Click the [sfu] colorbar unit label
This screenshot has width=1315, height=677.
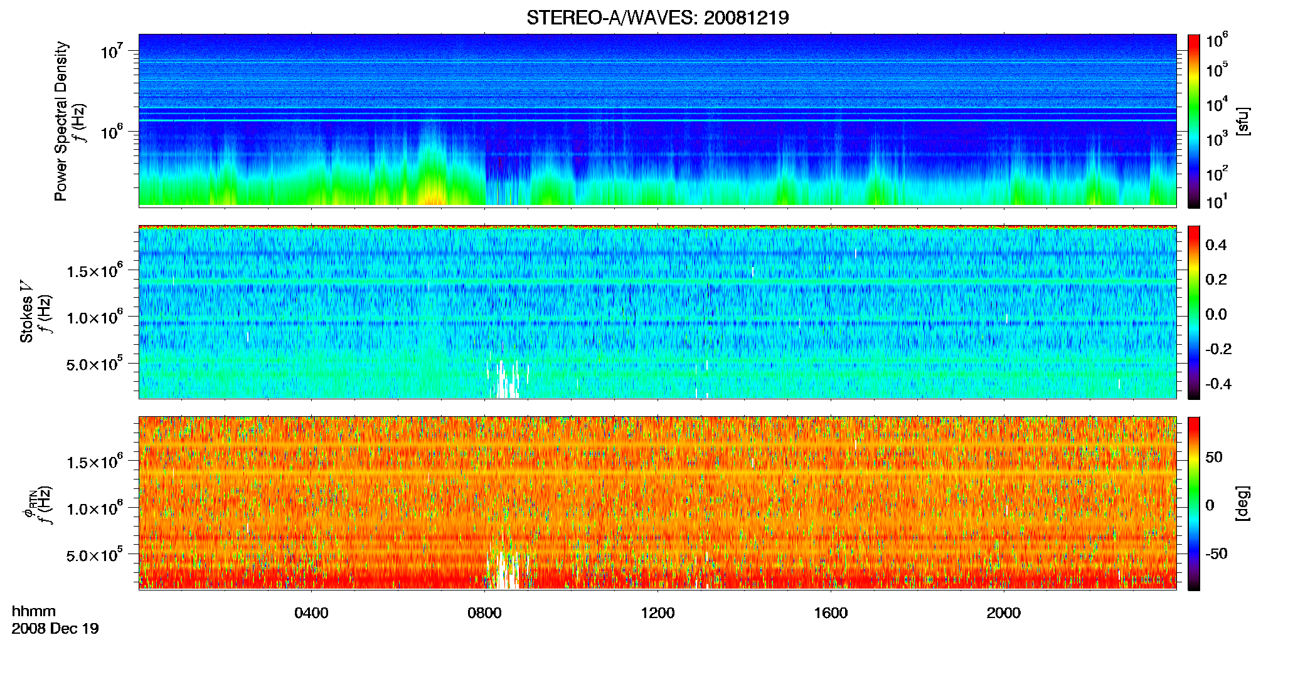click(x=1243, y=121)
